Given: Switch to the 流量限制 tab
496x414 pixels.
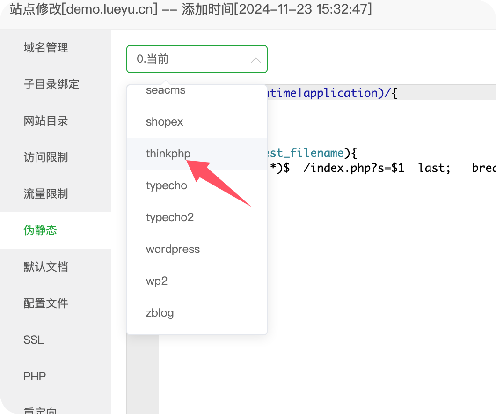Looking at the screenshot, I should point(46,194).
